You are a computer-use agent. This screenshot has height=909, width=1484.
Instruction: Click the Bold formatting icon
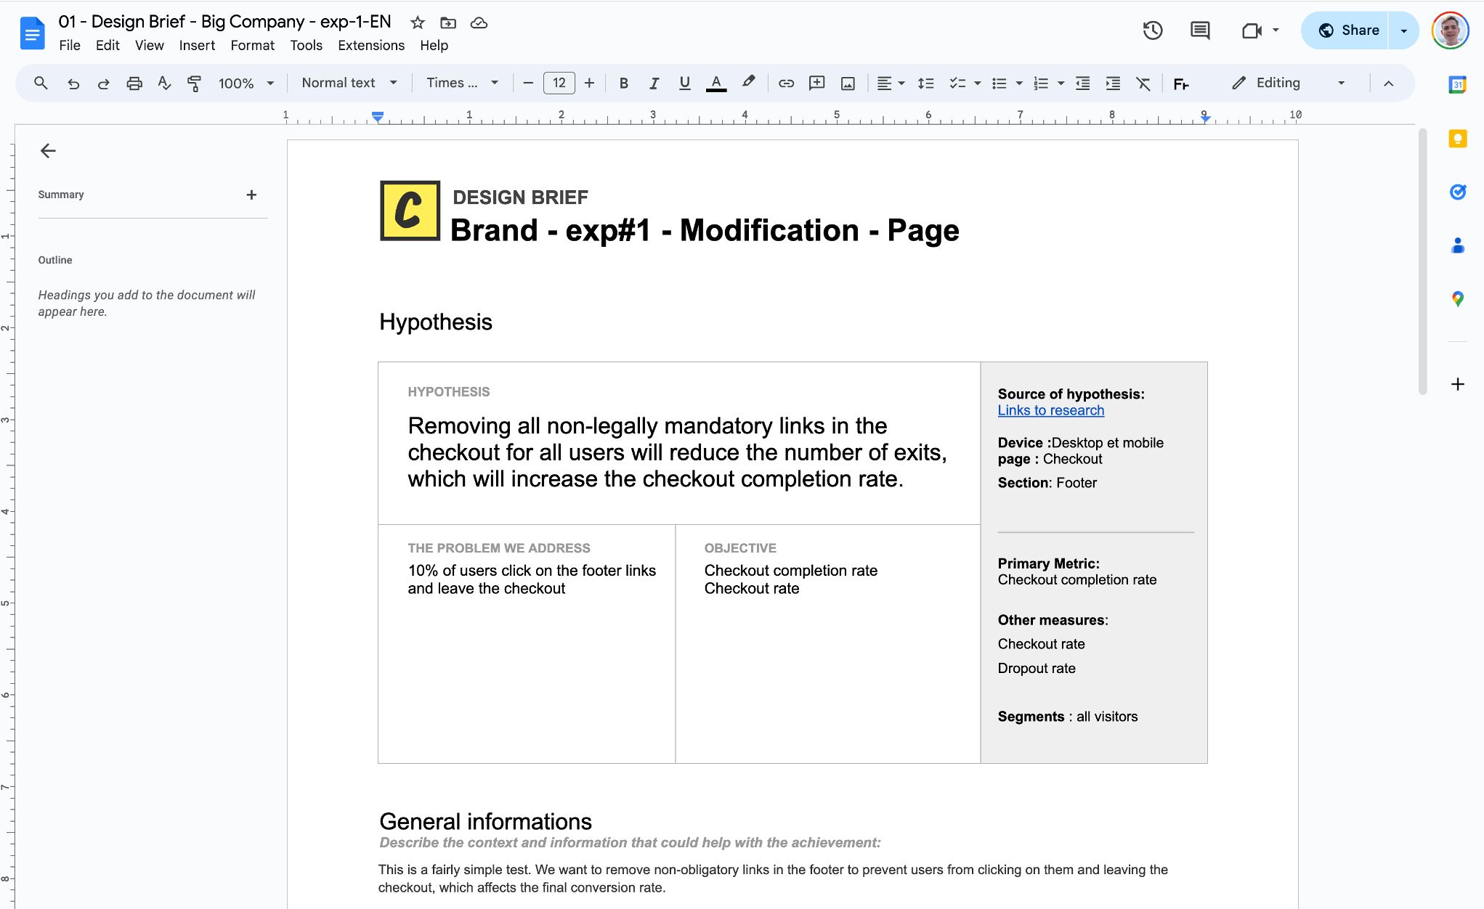(623, 83)
